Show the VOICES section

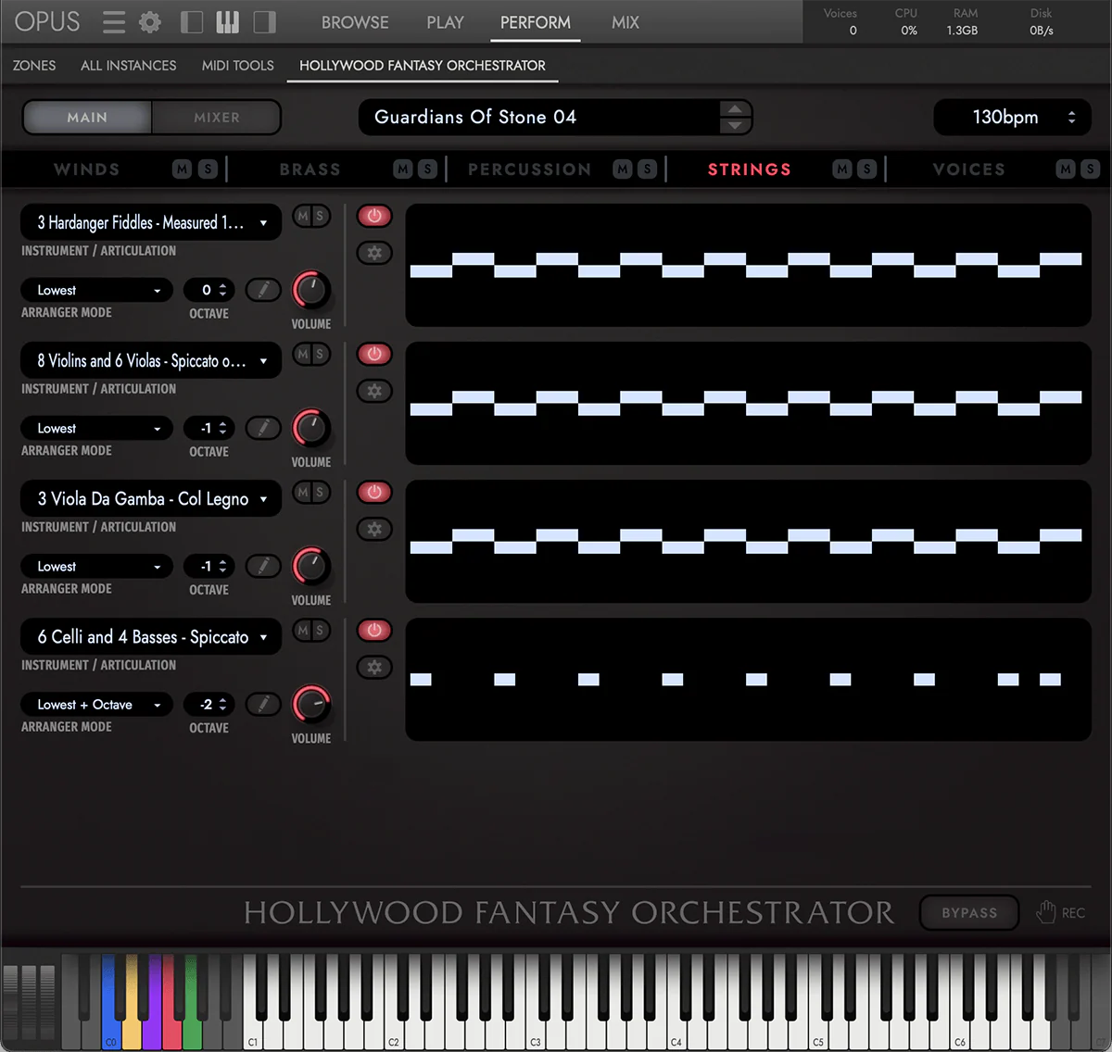click(x=968, y=169)
